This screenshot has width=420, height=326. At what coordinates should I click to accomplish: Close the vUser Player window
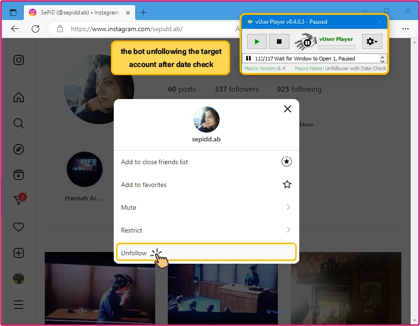pos(380,21)
